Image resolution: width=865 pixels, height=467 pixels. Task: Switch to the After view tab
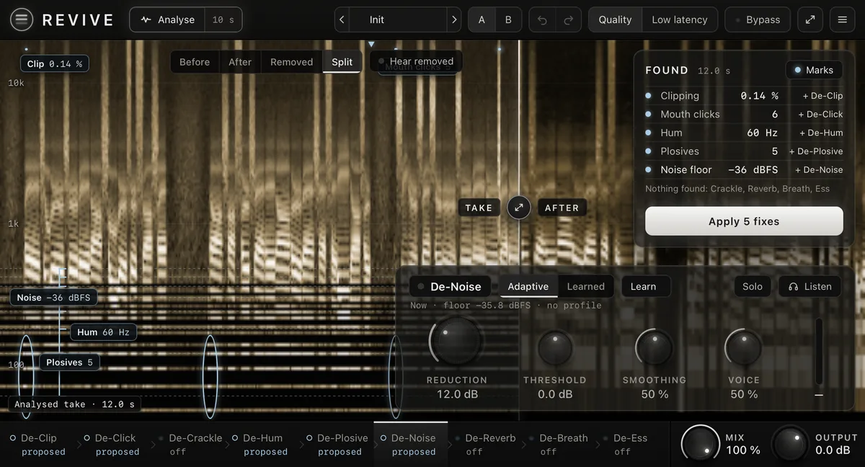coord(240,62)
